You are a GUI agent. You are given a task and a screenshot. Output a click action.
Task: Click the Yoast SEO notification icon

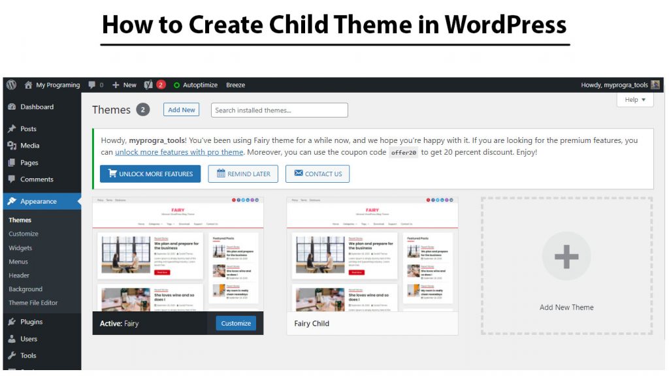click(149, 85)
